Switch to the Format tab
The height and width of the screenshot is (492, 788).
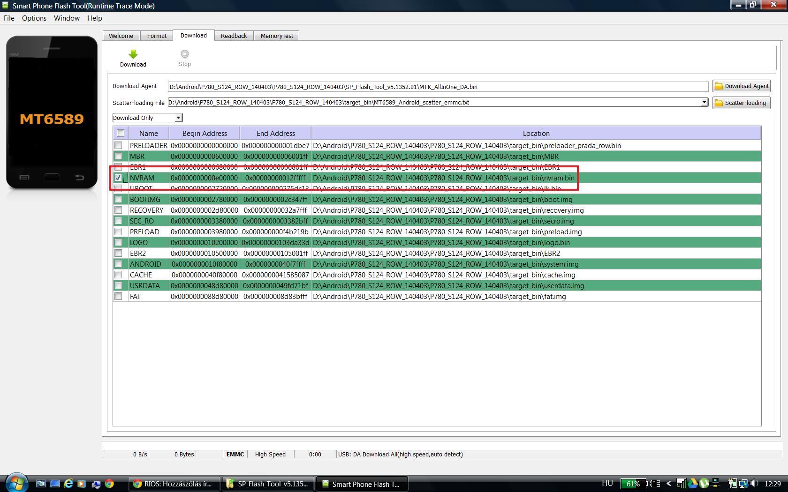pyautogui.click(x=157, y=36)
